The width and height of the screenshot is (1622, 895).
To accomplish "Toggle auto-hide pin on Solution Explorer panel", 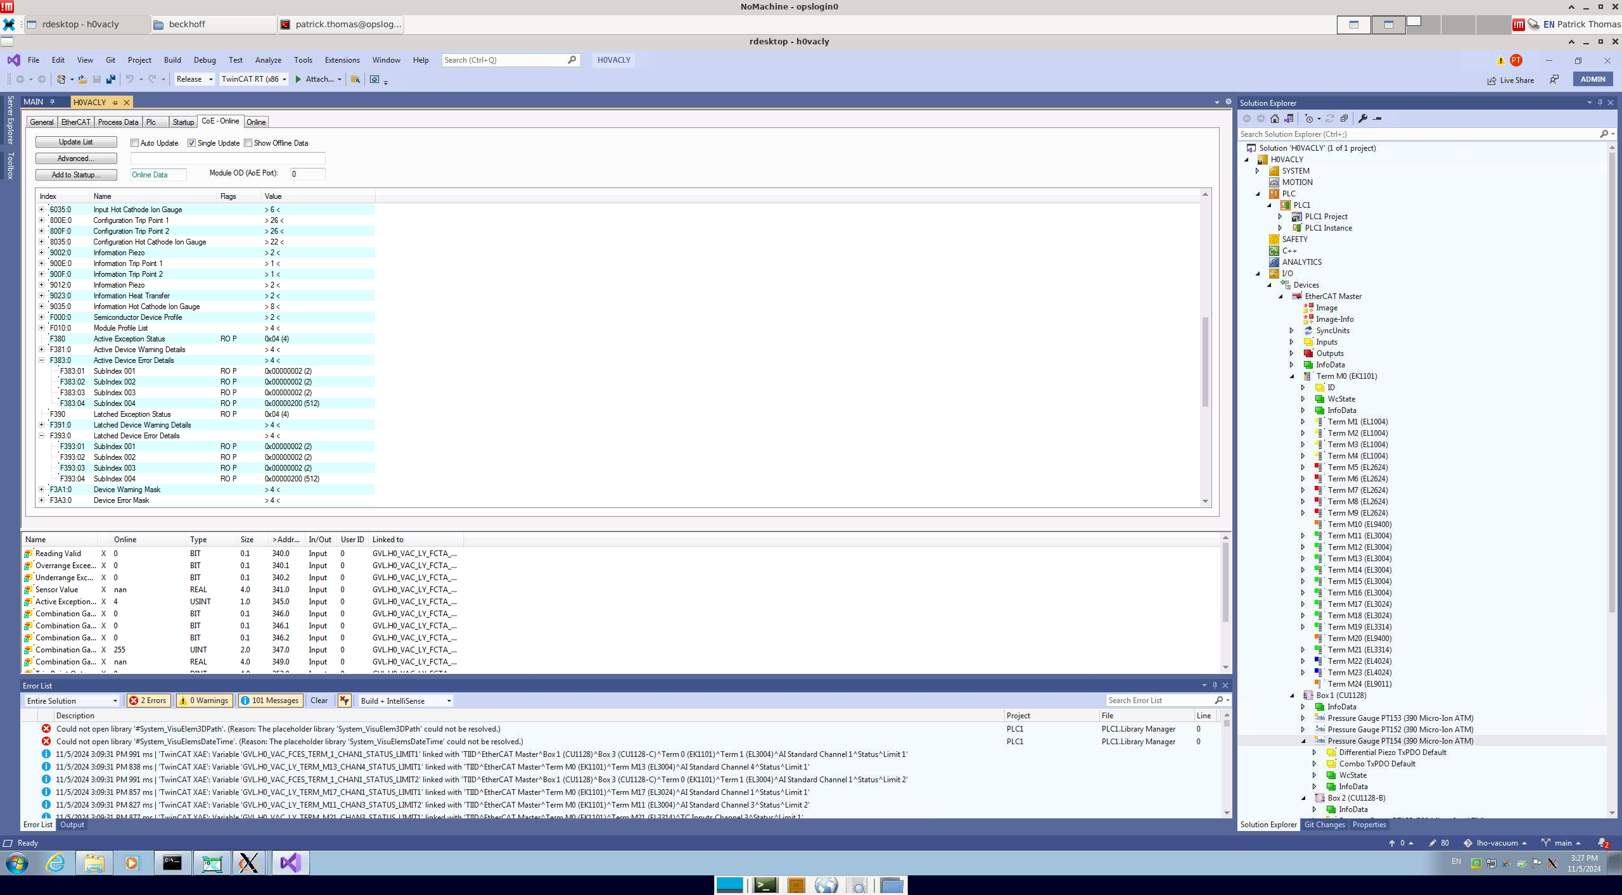I will point(1600,103).
